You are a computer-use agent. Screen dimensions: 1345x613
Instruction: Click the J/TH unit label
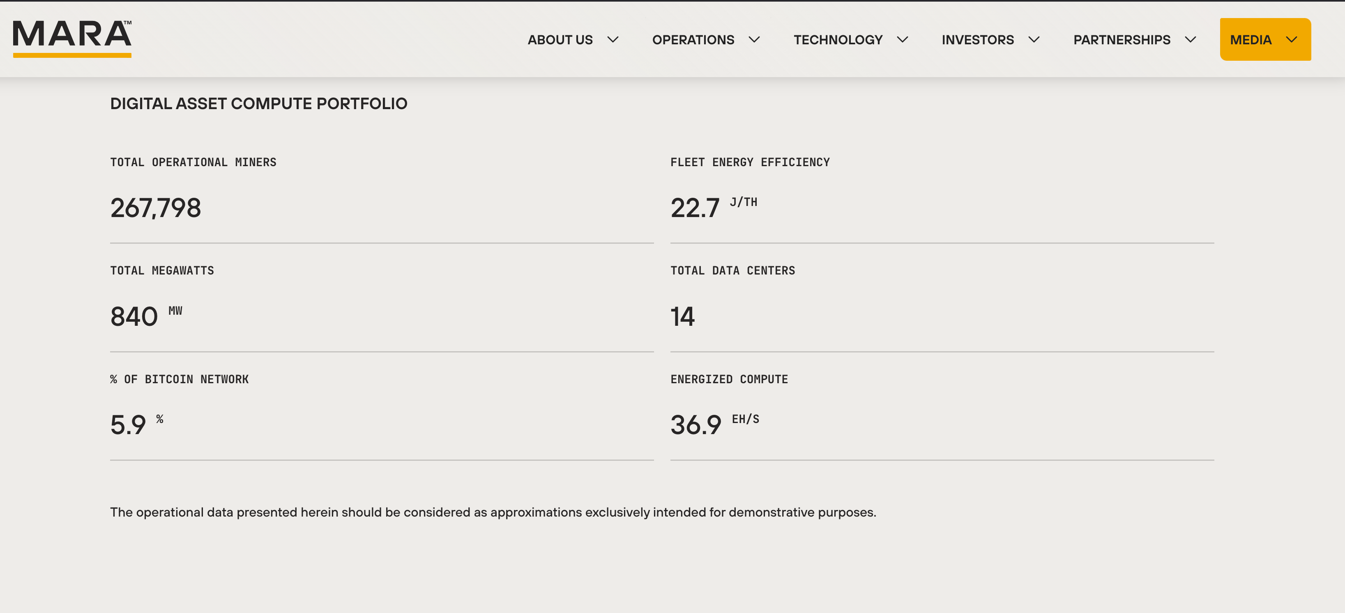coord(744,202)
